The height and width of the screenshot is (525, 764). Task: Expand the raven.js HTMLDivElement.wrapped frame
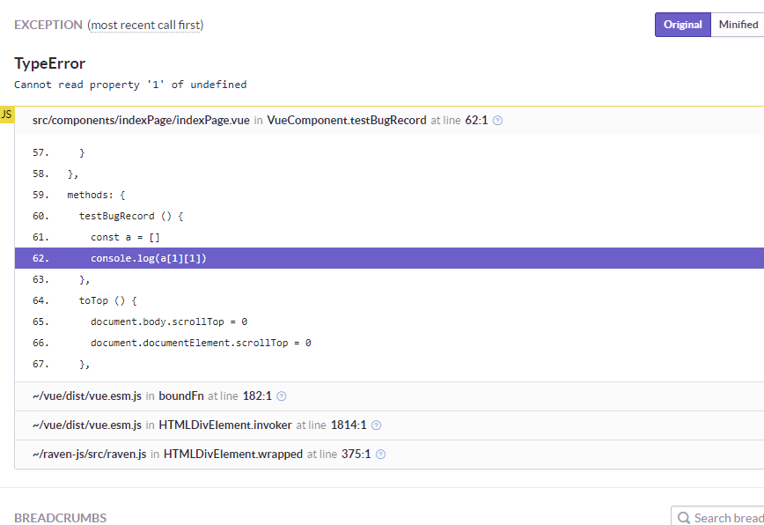(389, 455)
